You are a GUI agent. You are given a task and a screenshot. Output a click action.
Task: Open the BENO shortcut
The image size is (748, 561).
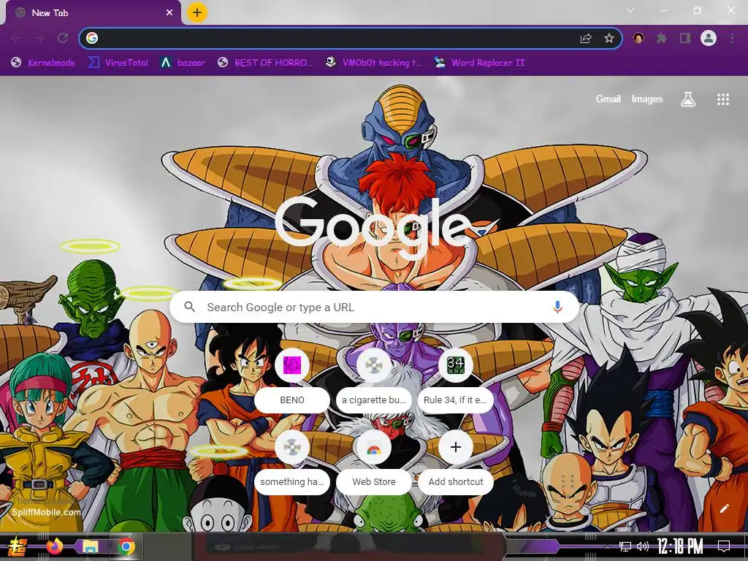click(x=292, y=379)
